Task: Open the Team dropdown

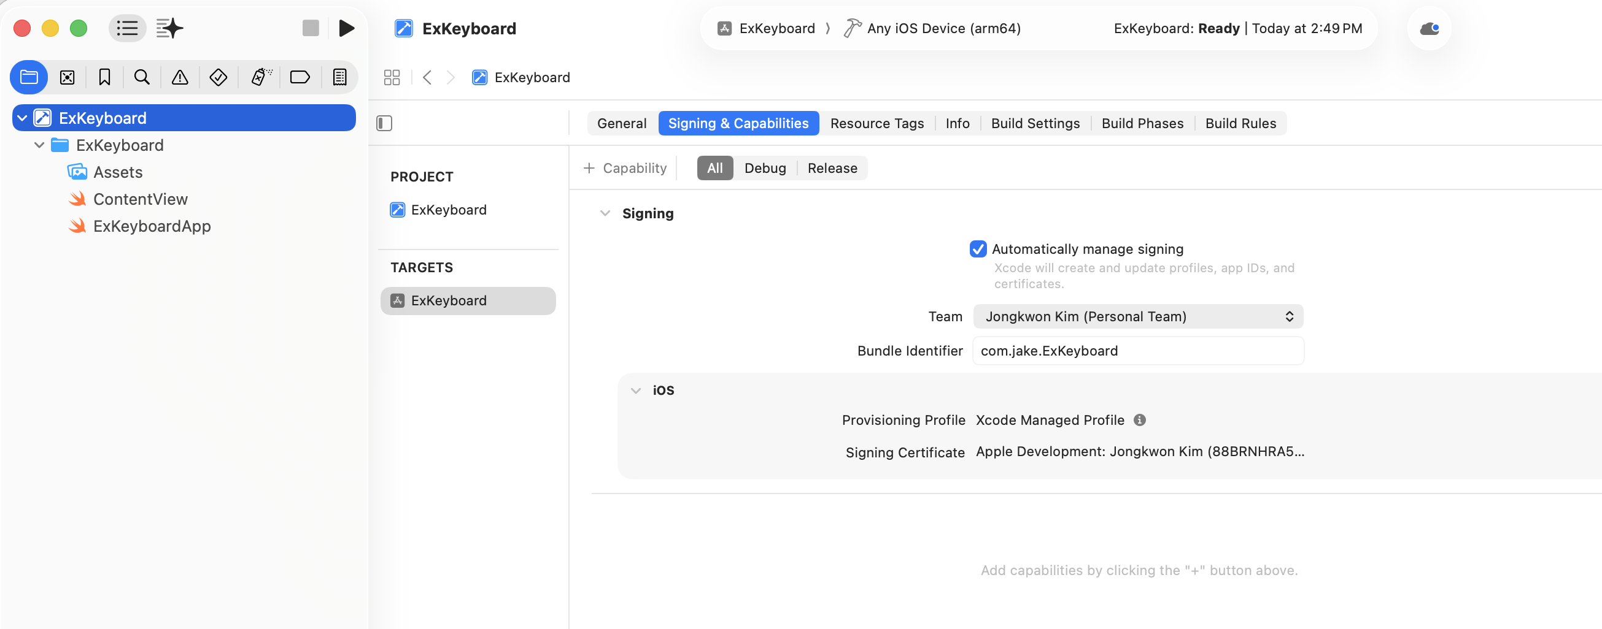Action: [x=1137, y=316]
